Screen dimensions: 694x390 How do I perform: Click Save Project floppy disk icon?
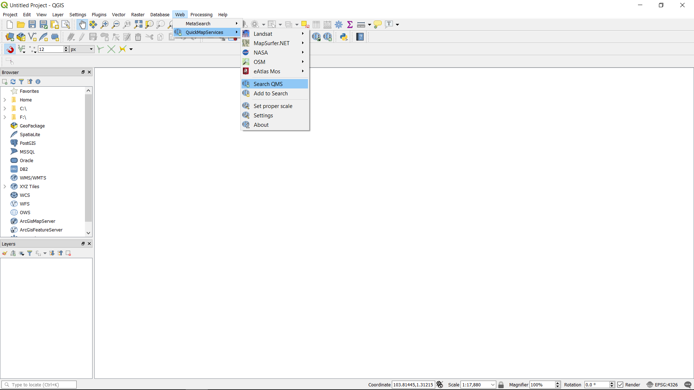coord(32,25)
